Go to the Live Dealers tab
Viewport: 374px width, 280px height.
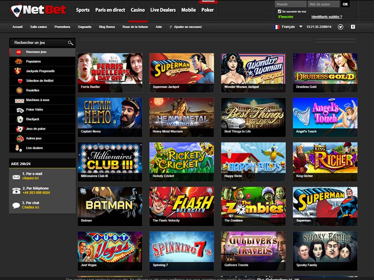tap(163, 10)
